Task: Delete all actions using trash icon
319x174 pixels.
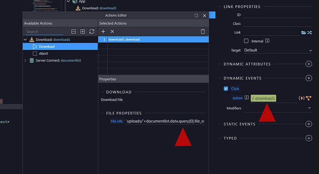Action: click(x=202, y=31)
